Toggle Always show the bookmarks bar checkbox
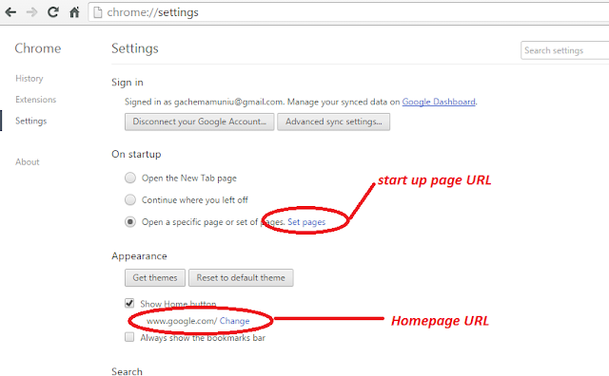The width and height of the screenshot is (609, 376). [x=129, y=337]
